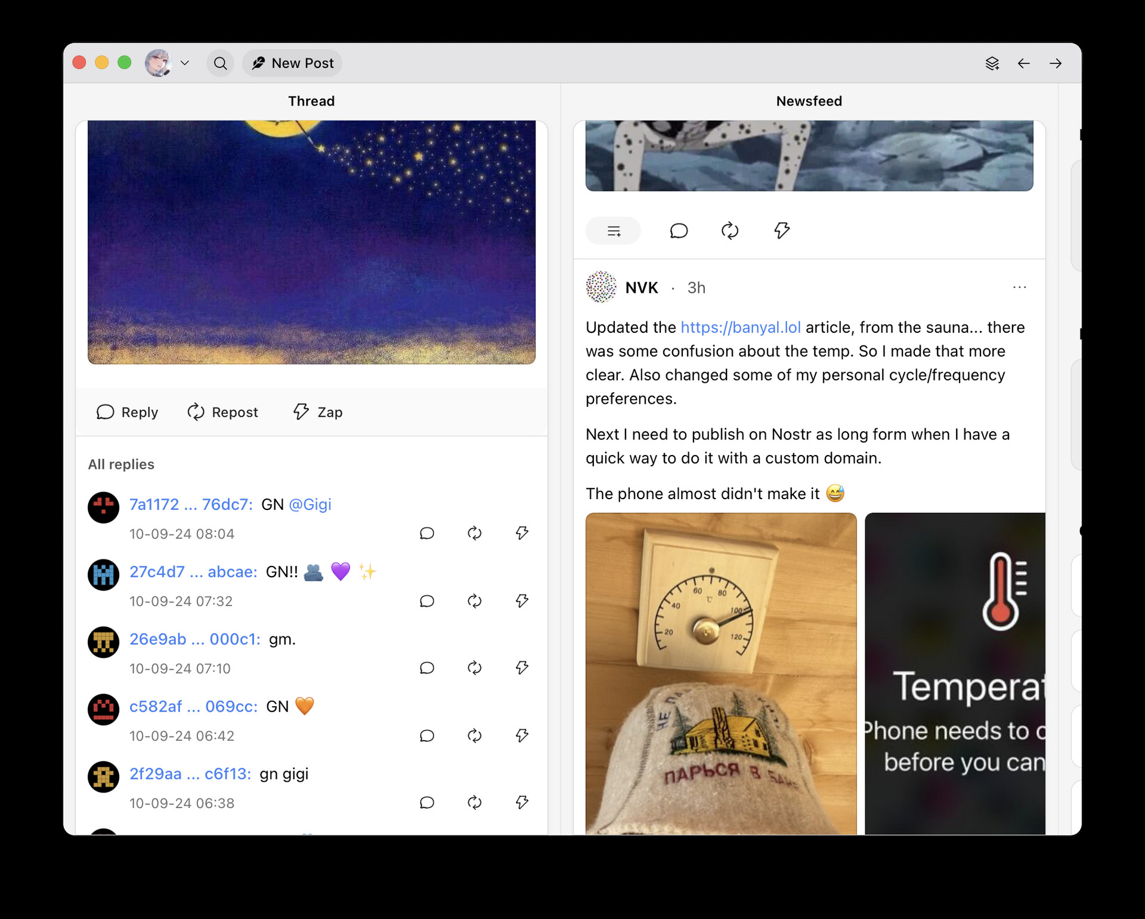Click the Repost button in thread
The width and height of the screenshot is (1145, 919).
click(222, 412)
